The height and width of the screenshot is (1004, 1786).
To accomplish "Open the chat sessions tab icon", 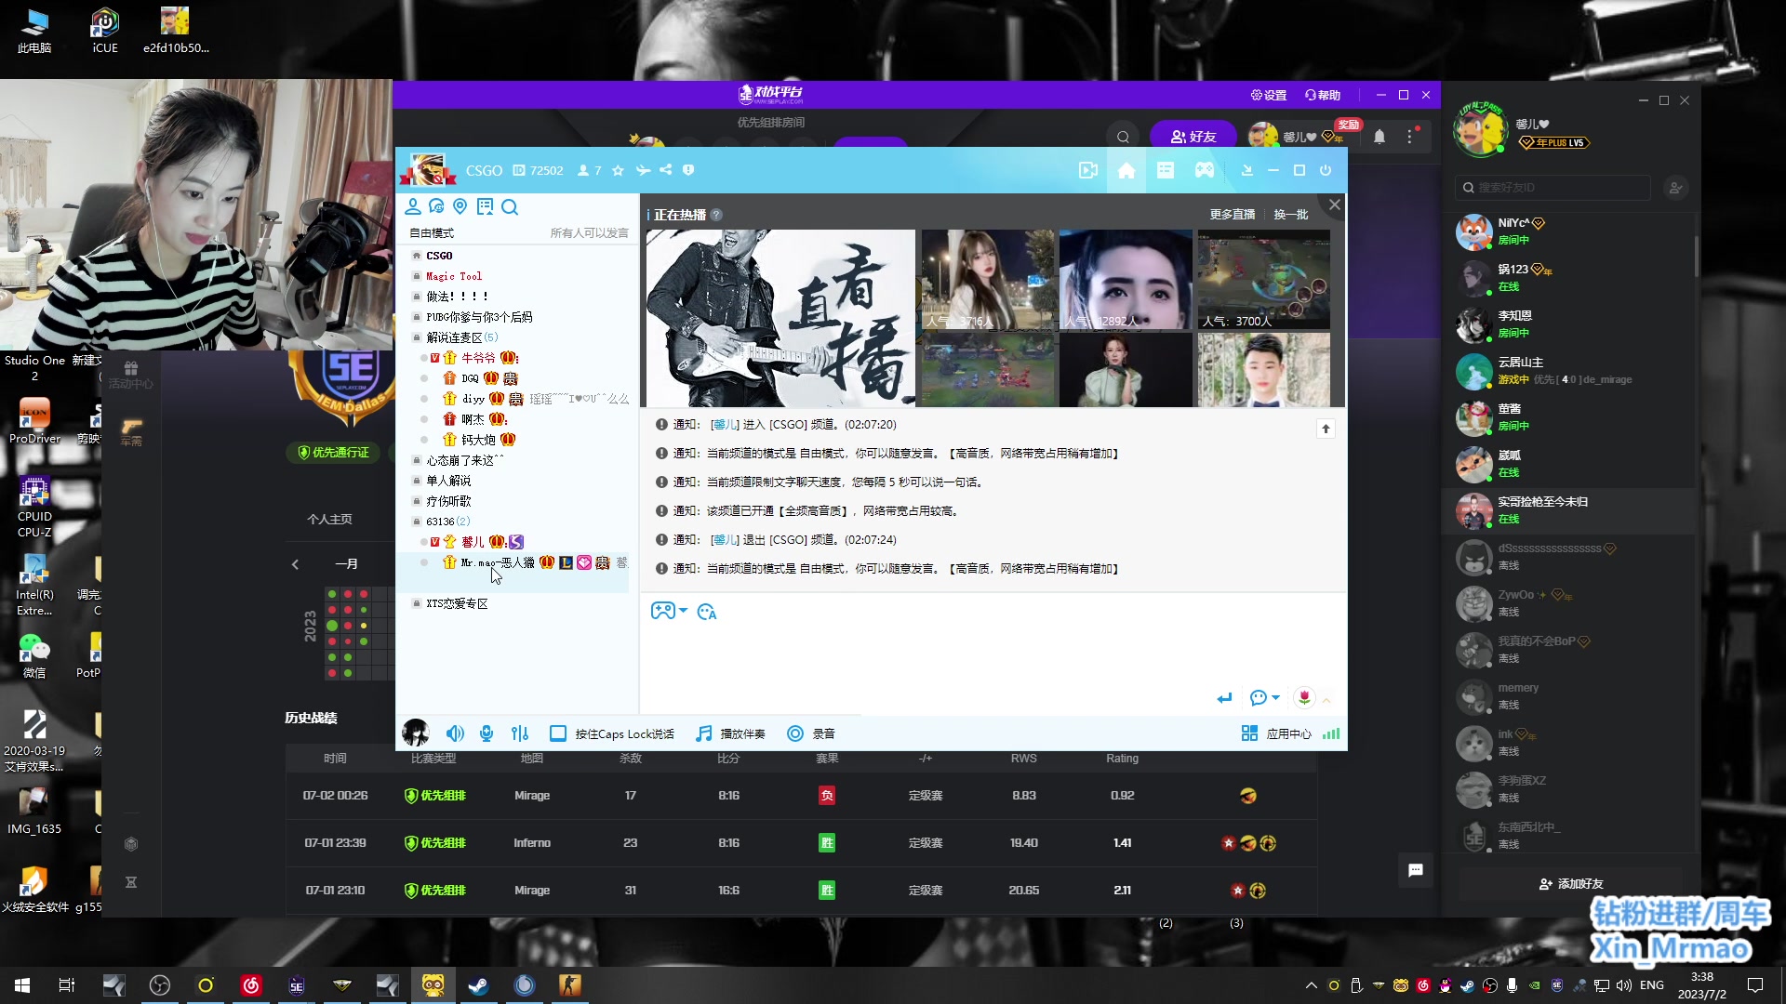I will (x=436, y=206).
